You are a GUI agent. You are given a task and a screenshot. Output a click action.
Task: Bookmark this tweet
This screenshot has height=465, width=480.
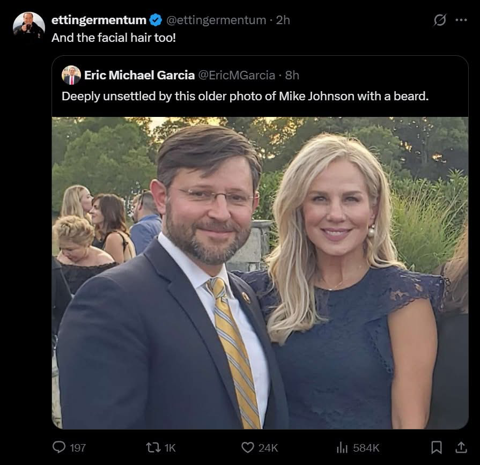[x=437, y=447]
